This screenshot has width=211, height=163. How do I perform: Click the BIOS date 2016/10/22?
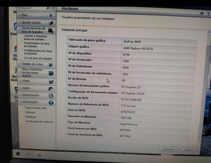click(x=128, y=112)
